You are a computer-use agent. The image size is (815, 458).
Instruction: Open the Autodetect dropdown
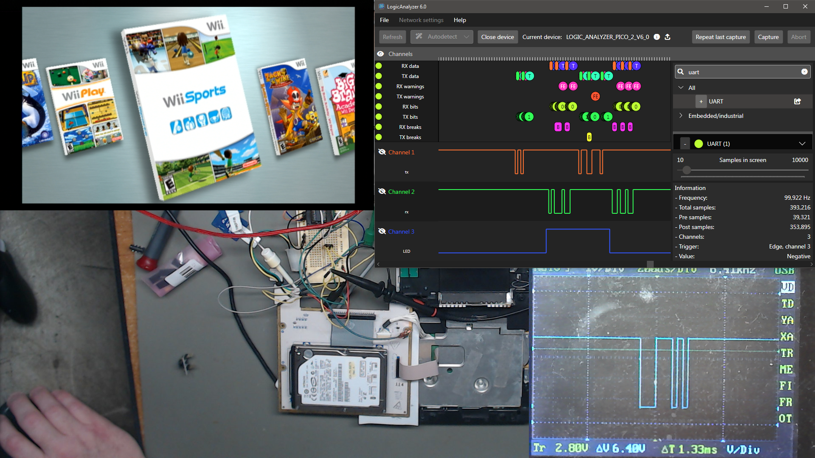point(466,37)
